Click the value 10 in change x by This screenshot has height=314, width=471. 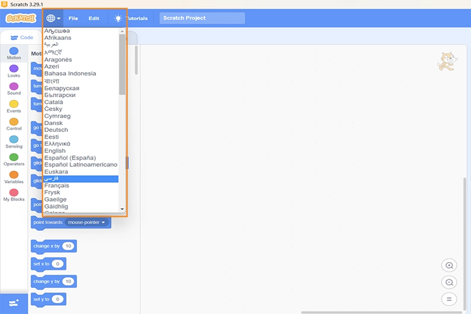point(68,246)
